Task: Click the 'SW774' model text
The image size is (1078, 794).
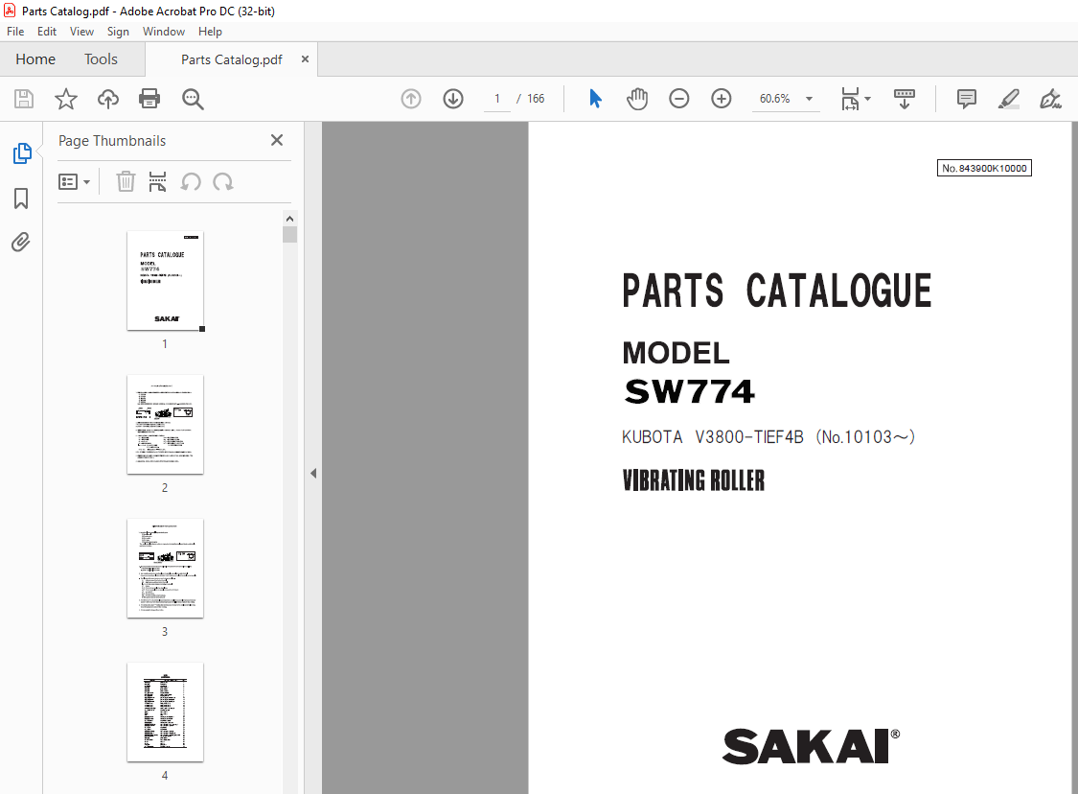Action: click(x=690, y=391)
